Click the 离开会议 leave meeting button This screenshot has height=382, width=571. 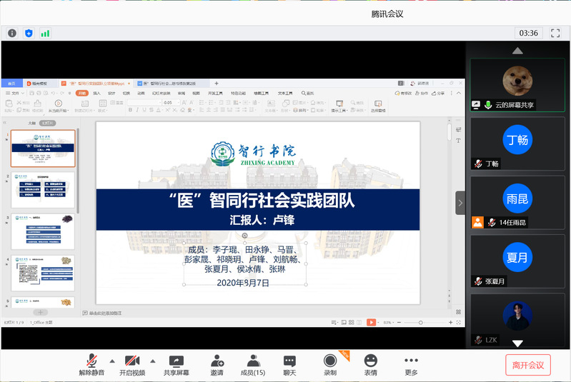[x=528, y=365]
